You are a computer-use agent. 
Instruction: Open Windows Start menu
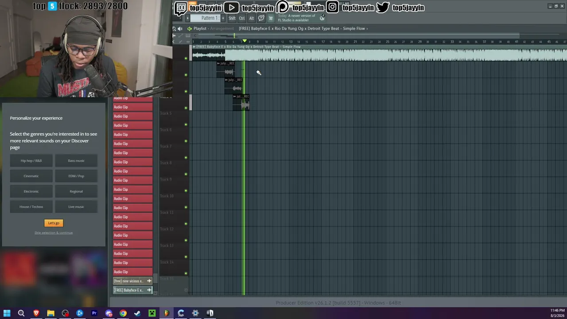pos(7,313)
